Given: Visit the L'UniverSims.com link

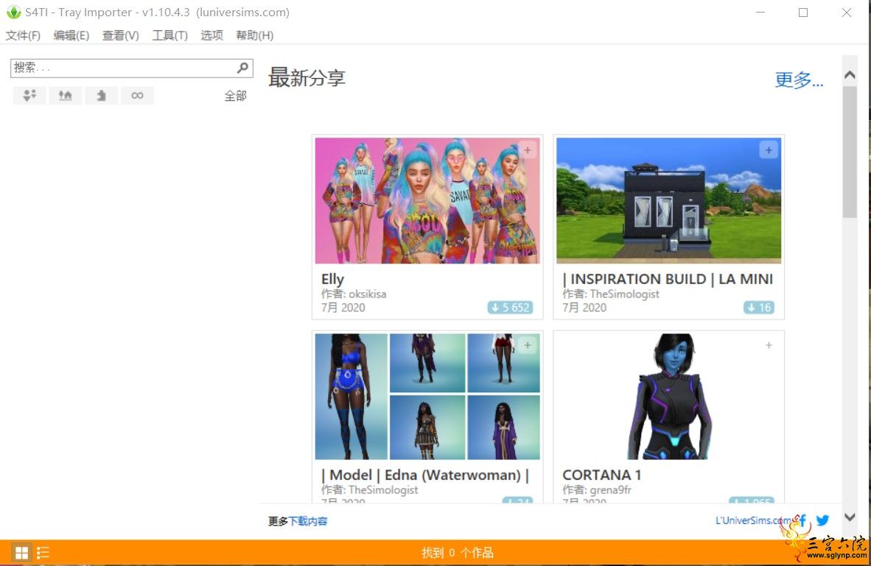Looking at the screenshot, I should point(755,520).
